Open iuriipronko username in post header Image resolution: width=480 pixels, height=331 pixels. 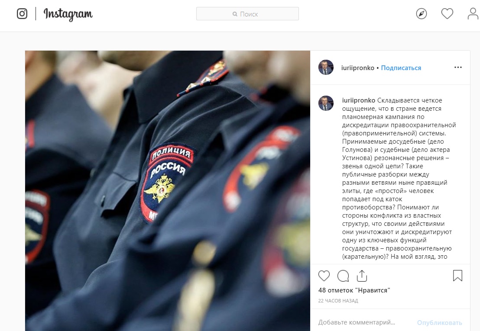357,68
